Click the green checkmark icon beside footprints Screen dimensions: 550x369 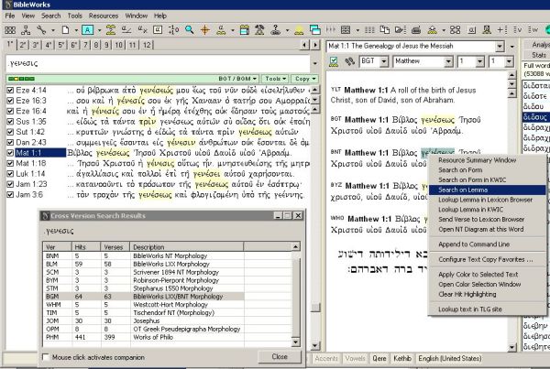(x=334, y=61)
